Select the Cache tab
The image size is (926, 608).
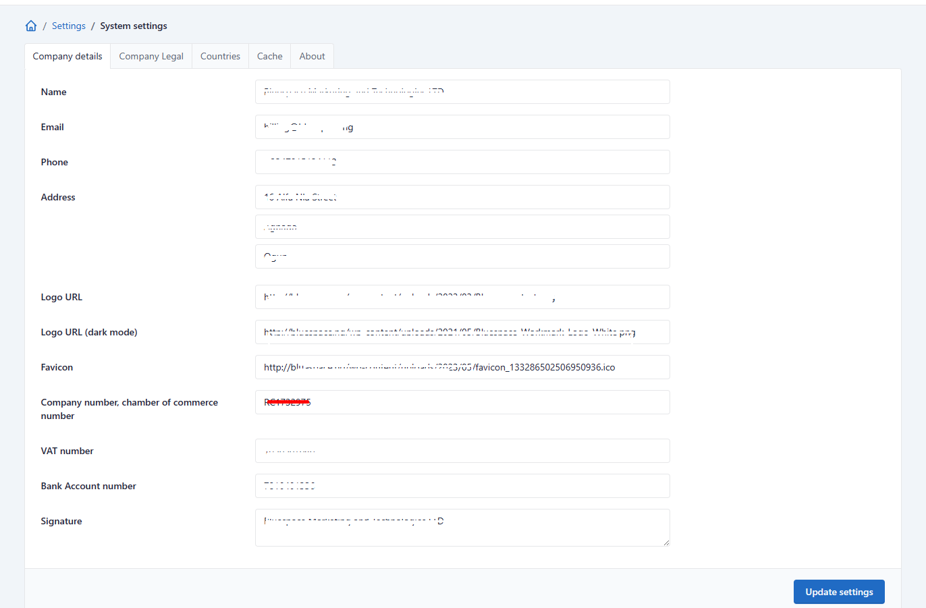[x=269, y=56]
